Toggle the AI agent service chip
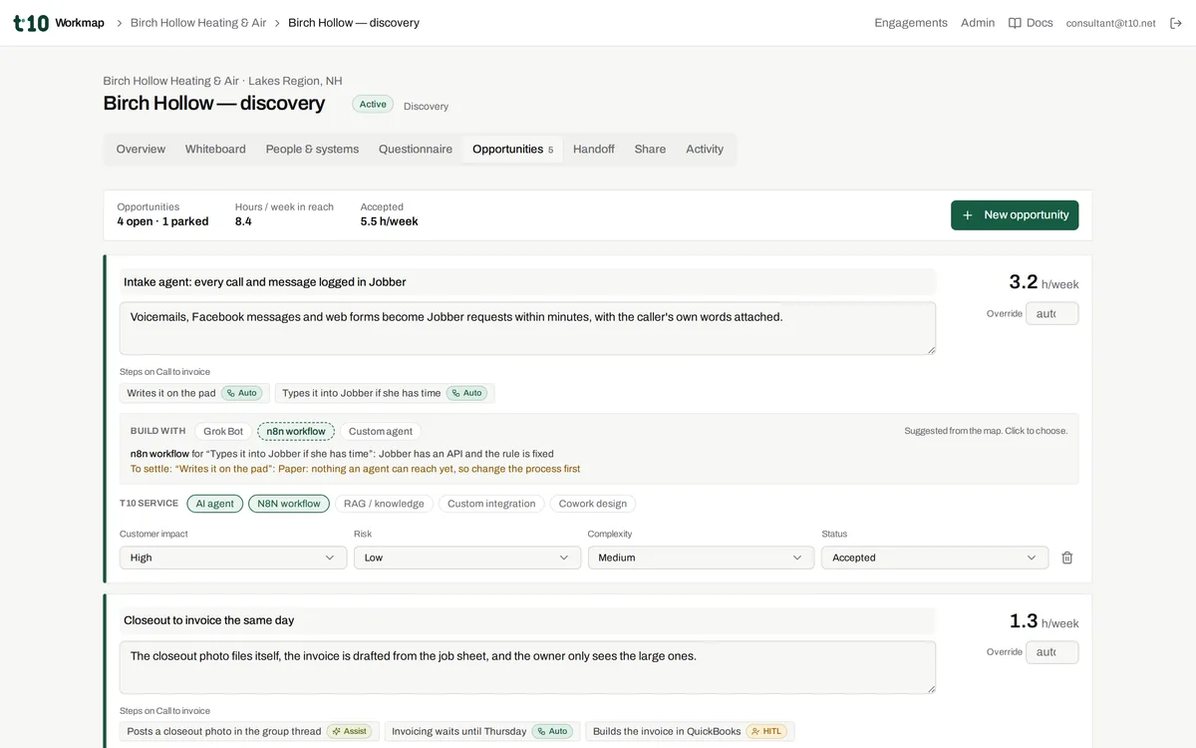This screenshot has width=1196, height=748. pyautogui.click(x=215, y=504)
